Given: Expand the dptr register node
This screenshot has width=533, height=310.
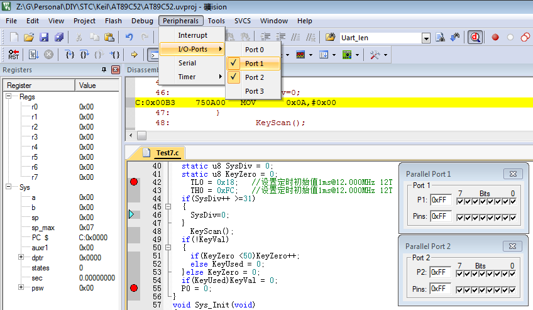Looking at the screenshot, I should pyautogui.click(x=21, y=257).
